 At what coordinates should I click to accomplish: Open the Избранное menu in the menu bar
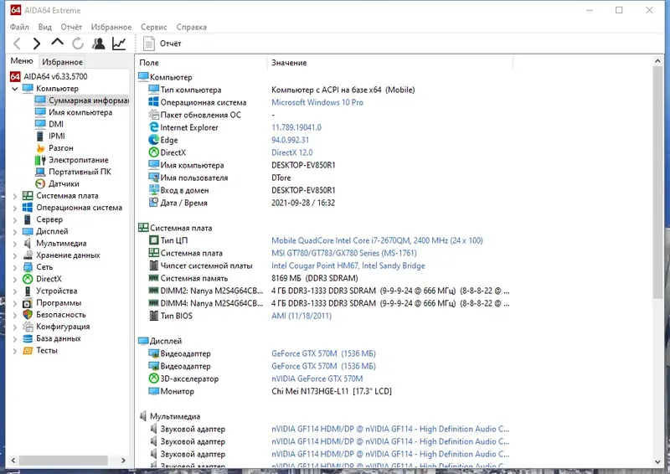coord(111,27)
